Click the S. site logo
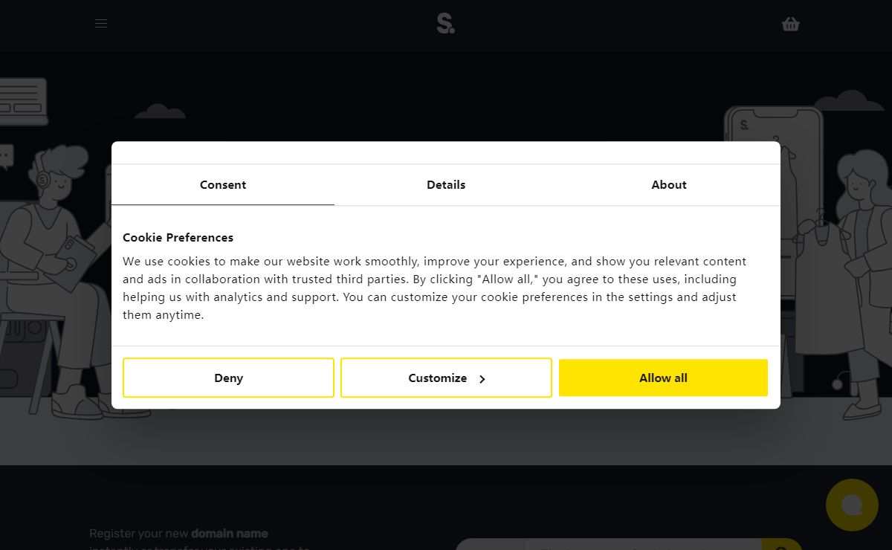This screenshot has height=550, width=892. (x=446, y=24)
